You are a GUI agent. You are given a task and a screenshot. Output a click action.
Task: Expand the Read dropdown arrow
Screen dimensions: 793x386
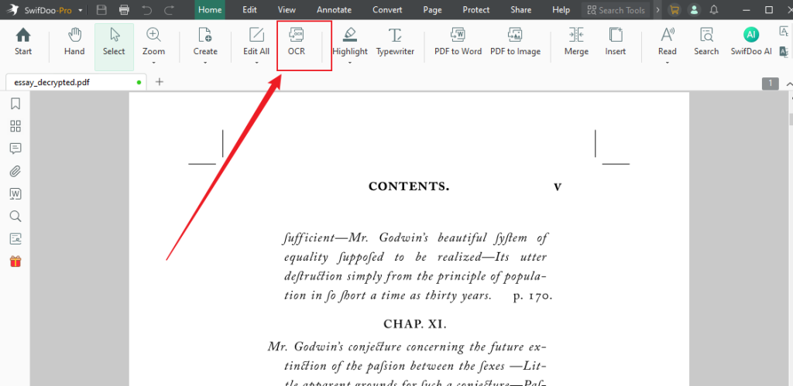click(667, 63)
